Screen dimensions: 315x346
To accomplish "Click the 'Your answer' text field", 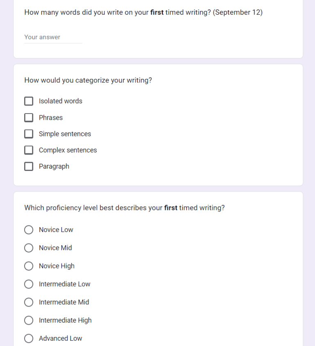I will coord(53,37).
